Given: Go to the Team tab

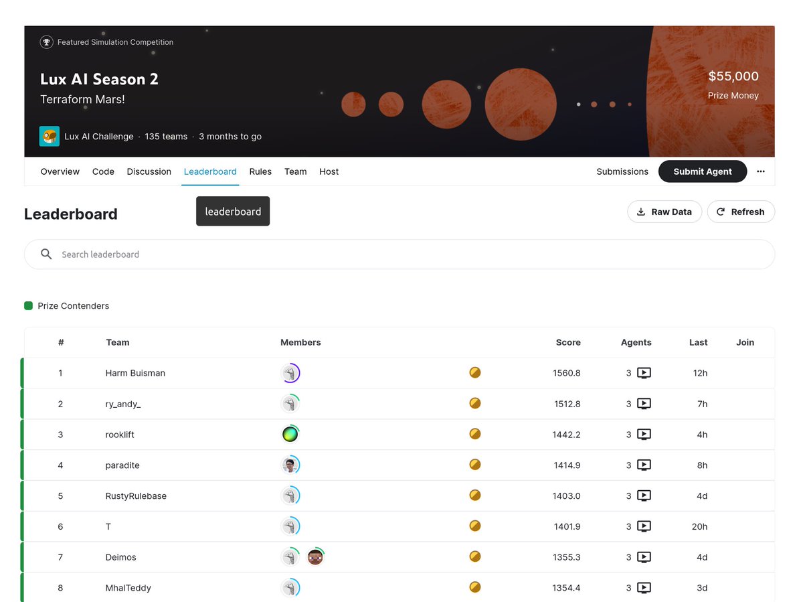Looking at the screenshot, I should click(x=295, y=171).
